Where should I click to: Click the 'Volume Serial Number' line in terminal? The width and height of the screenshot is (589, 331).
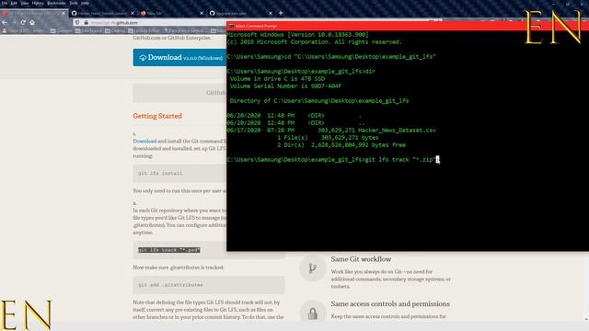click(x=285, y=86)
